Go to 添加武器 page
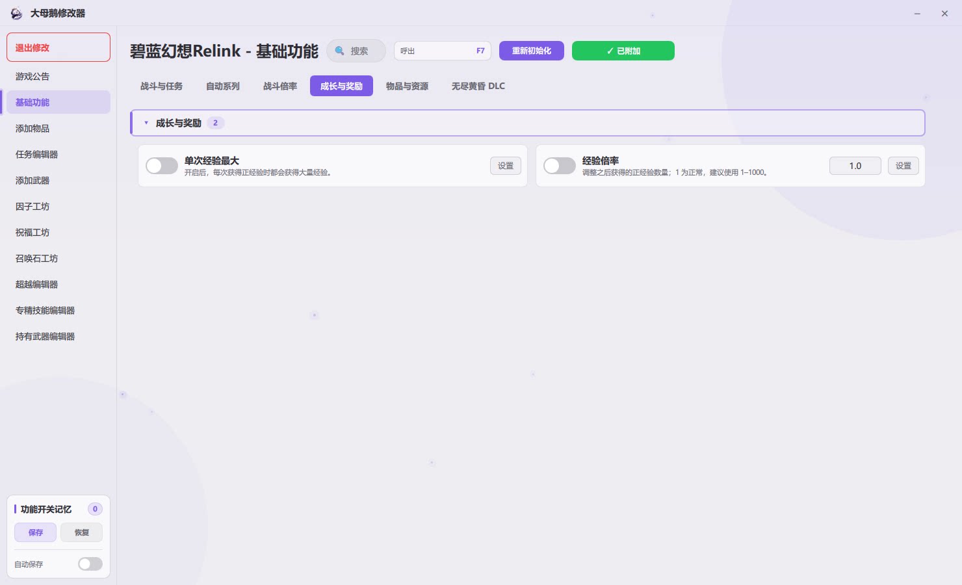 point(58,180)
